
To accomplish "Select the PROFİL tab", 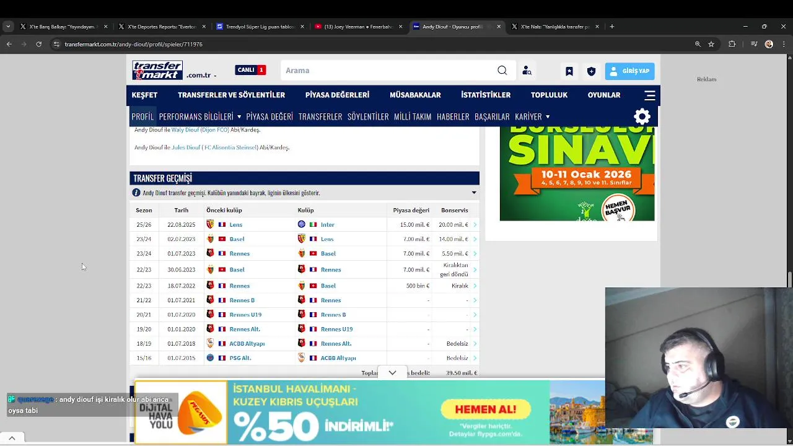I will [x=142, y=116].
